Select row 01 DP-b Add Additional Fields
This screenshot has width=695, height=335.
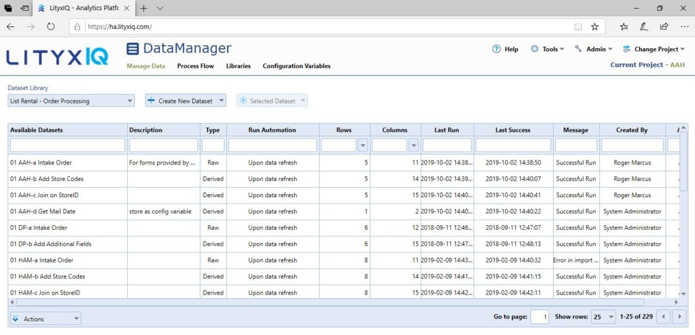coord(344,244)
